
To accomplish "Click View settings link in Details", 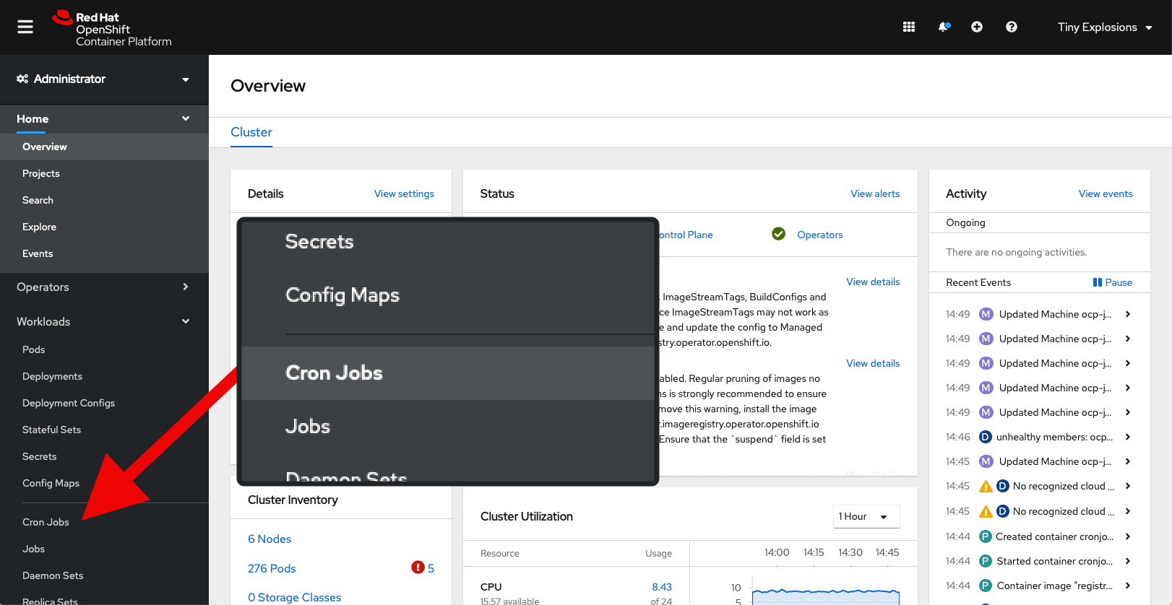I will (404, 193).
